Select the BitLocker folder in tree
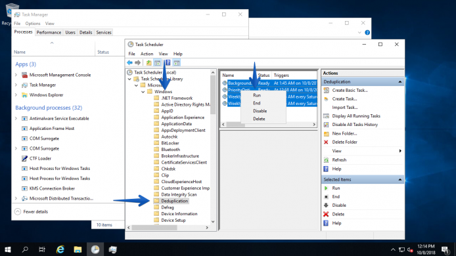Viewport: 456px width, 256px height. coord(170,143)
